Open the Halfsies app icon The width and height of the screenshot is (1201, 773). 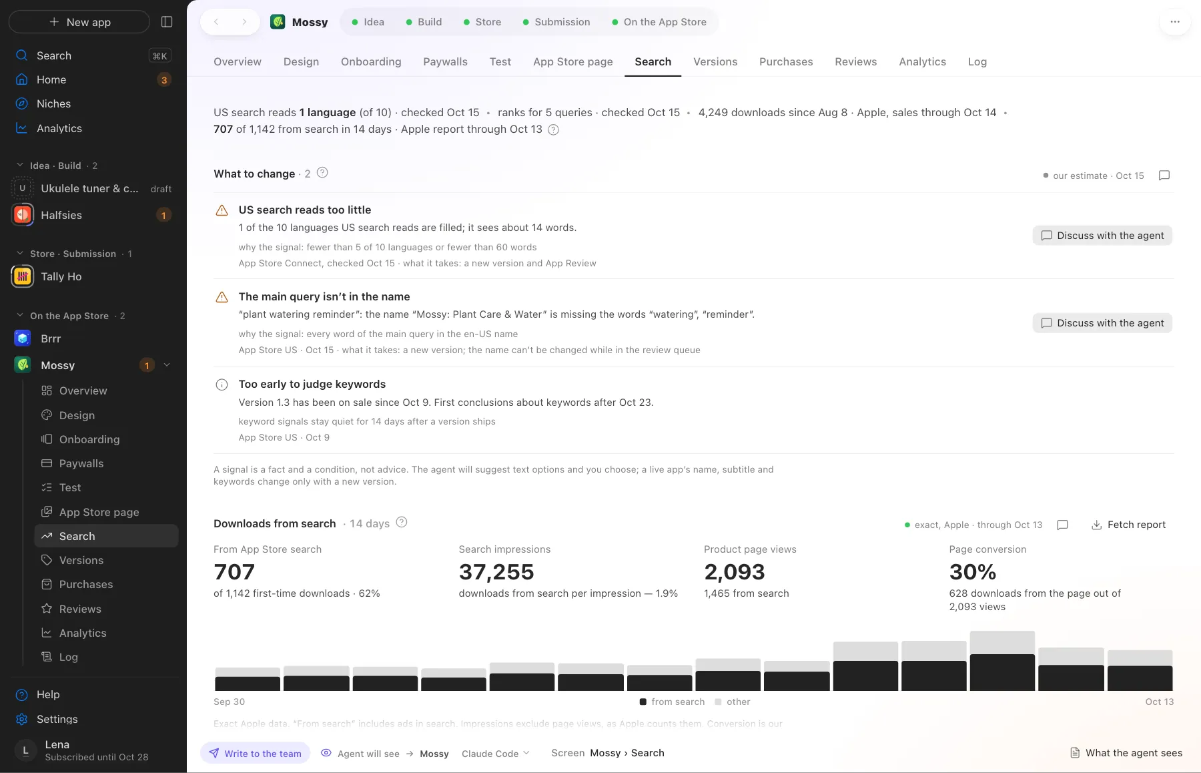pyautogui.click(x=23, y=215)
